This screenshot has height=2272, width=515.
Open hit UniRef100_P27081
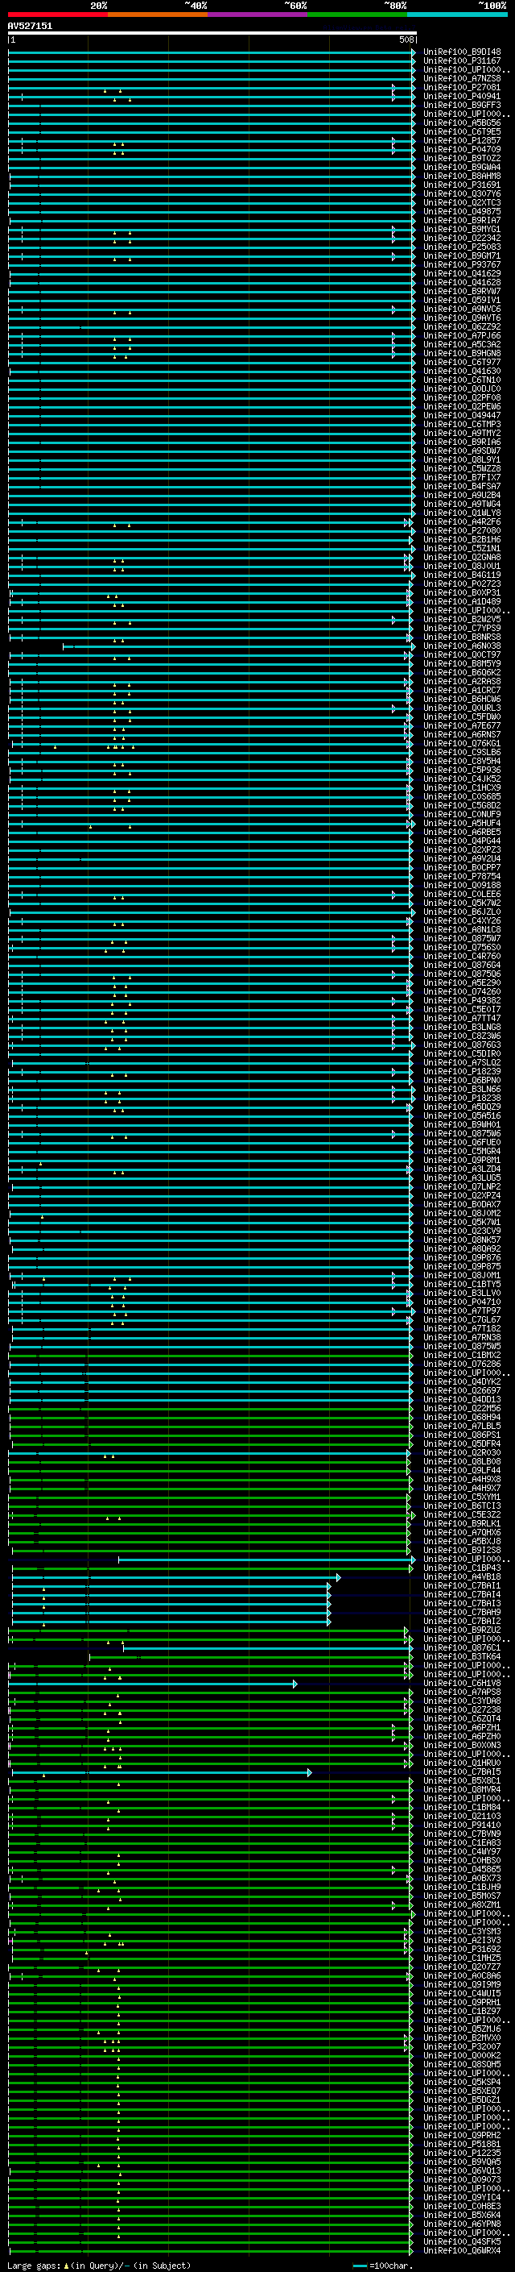coord(462,87)
